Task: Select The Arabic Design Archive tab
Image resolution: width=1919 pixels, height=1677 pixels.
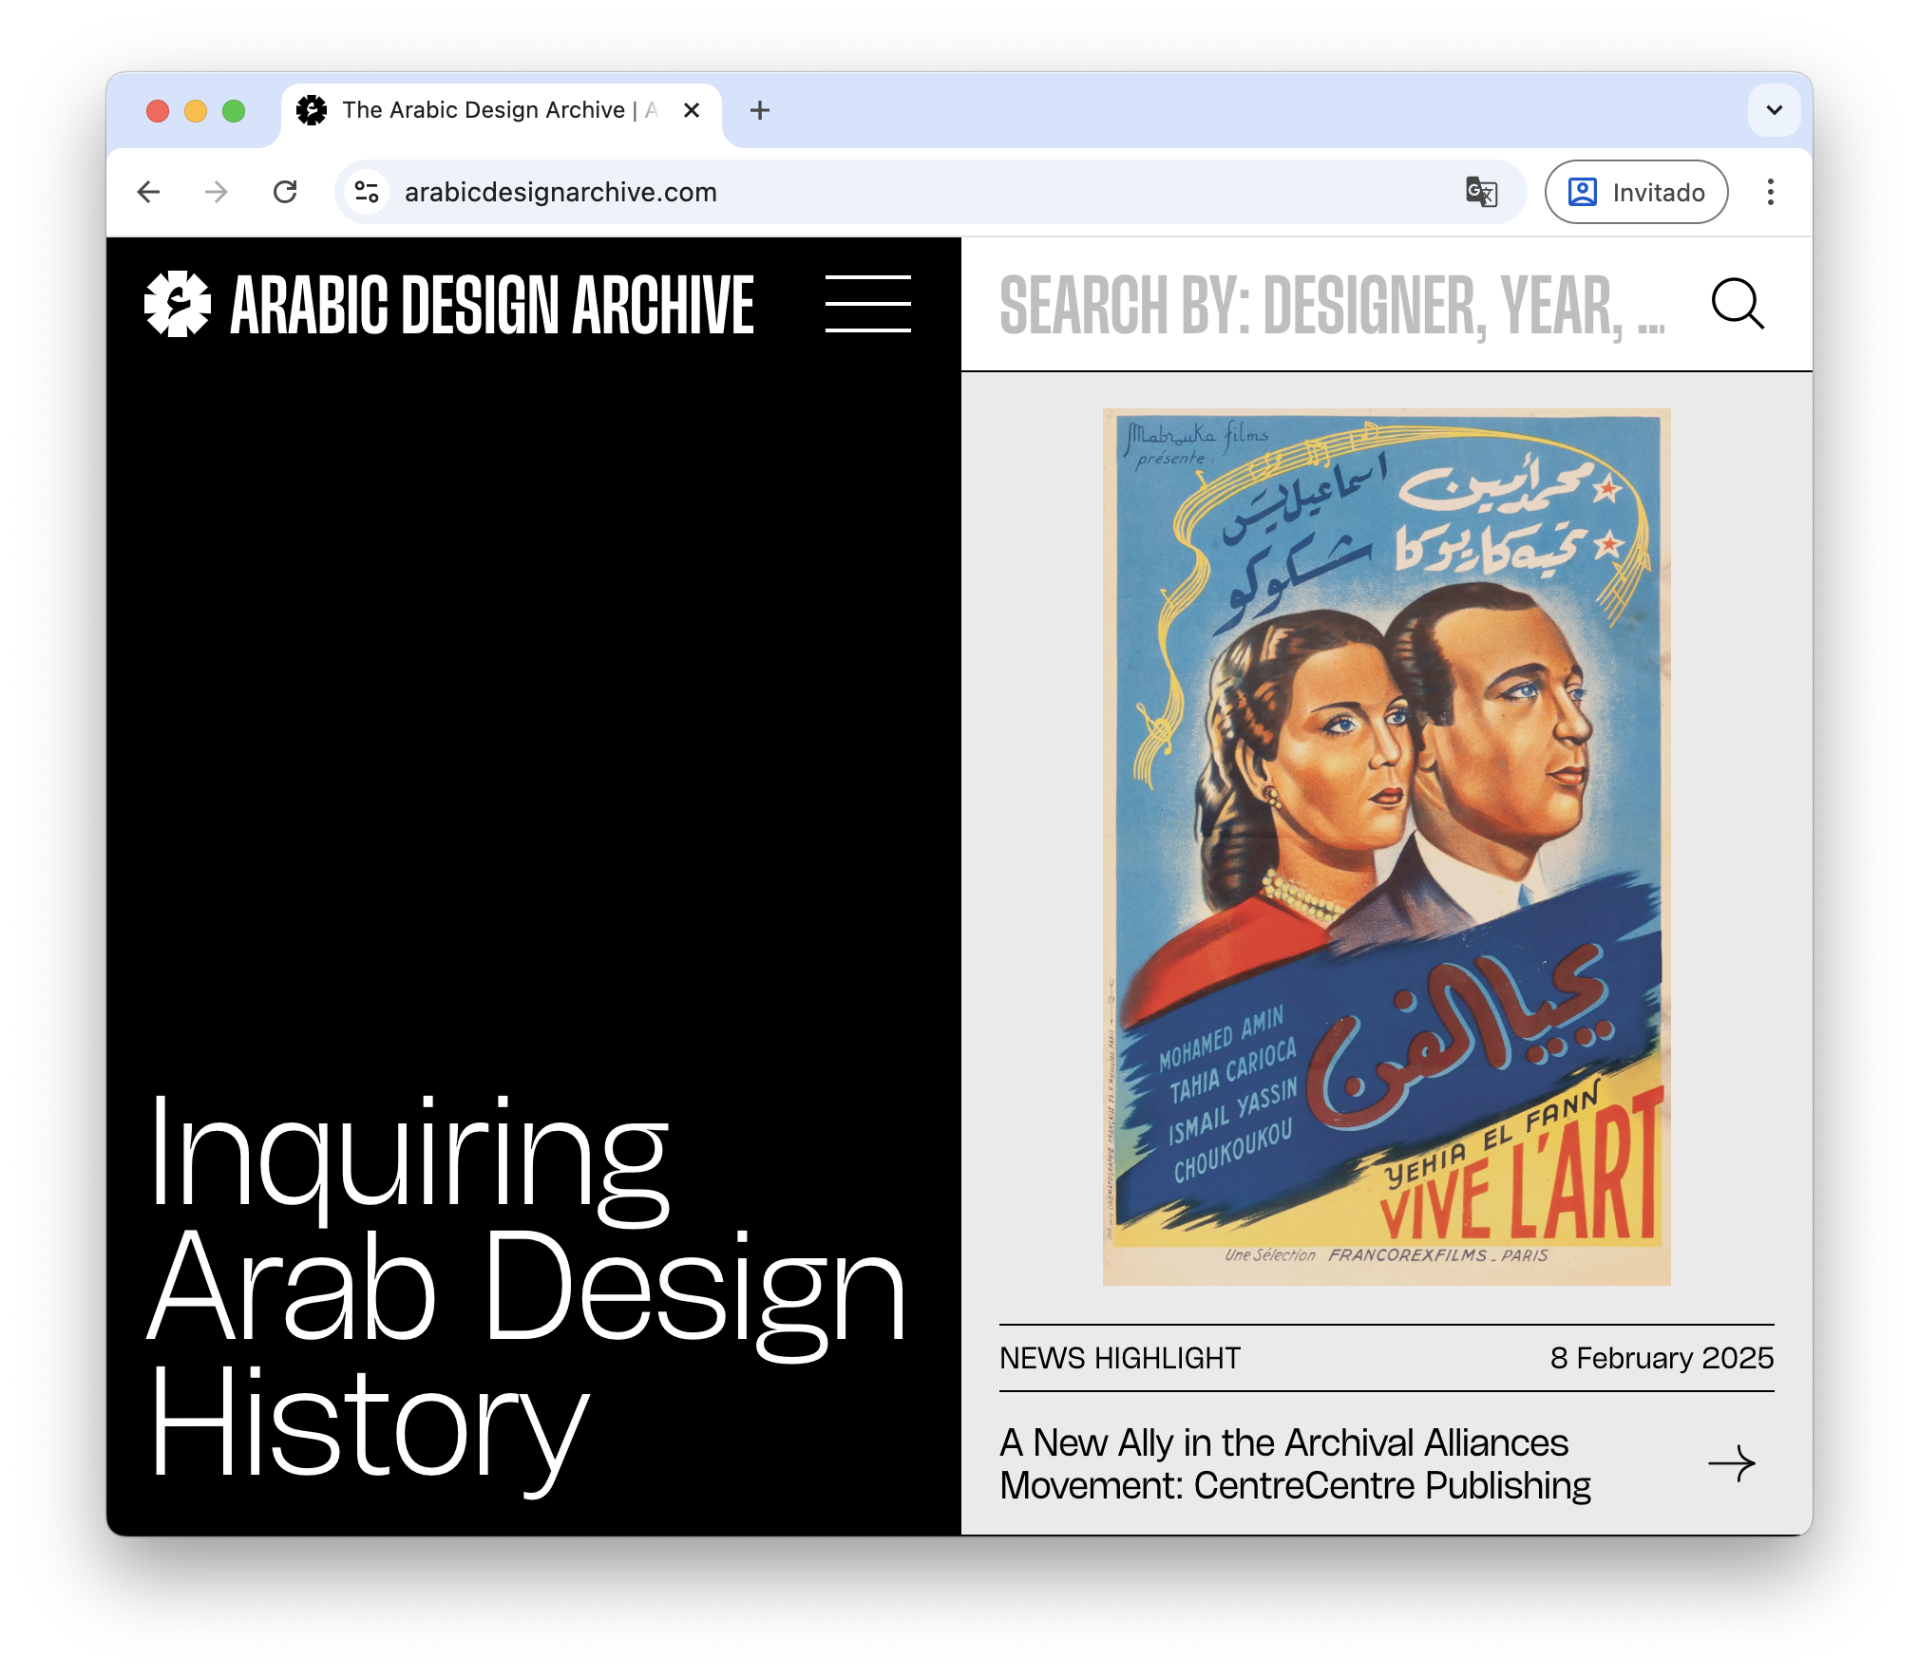Action: pos(483,110)
